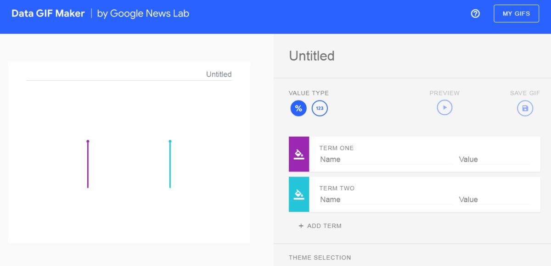Open the help question mark icon
This screenshot has width=551, height=266.
(475, 14)
